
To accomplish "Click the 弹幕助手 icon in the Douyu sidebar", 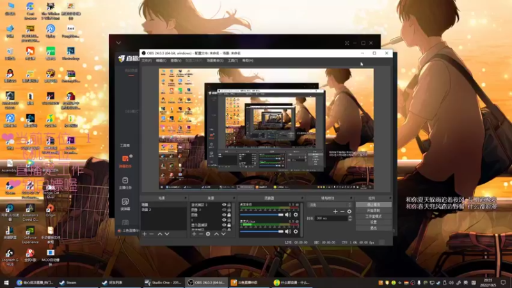I will click(x=125, y=159).
